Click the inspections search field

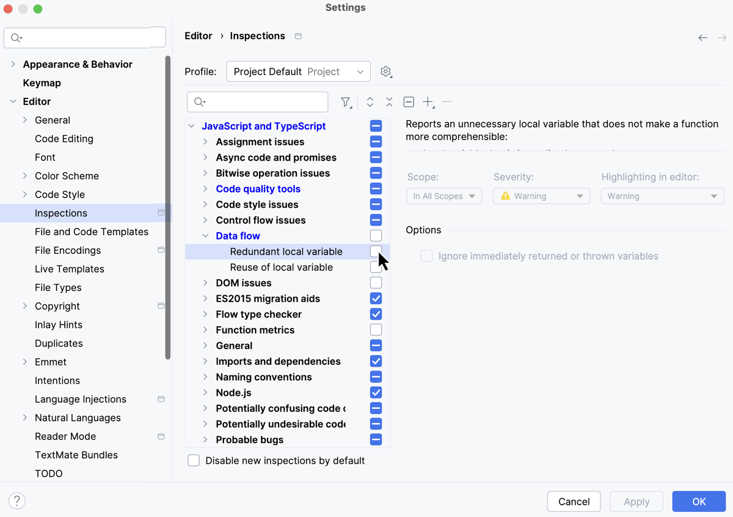257,101
